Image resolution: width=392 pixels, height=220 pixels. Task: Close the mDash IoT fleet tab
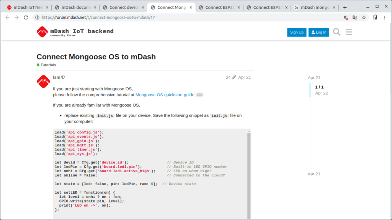47,8
